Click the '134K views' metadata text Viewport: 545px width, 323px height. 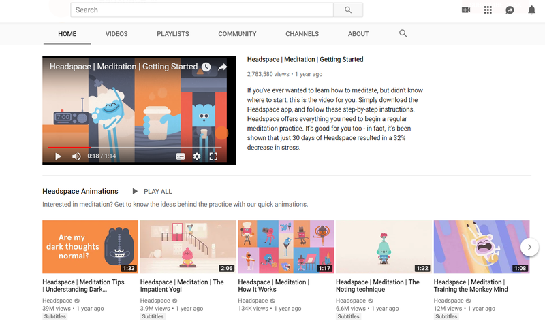pos(253,309)
